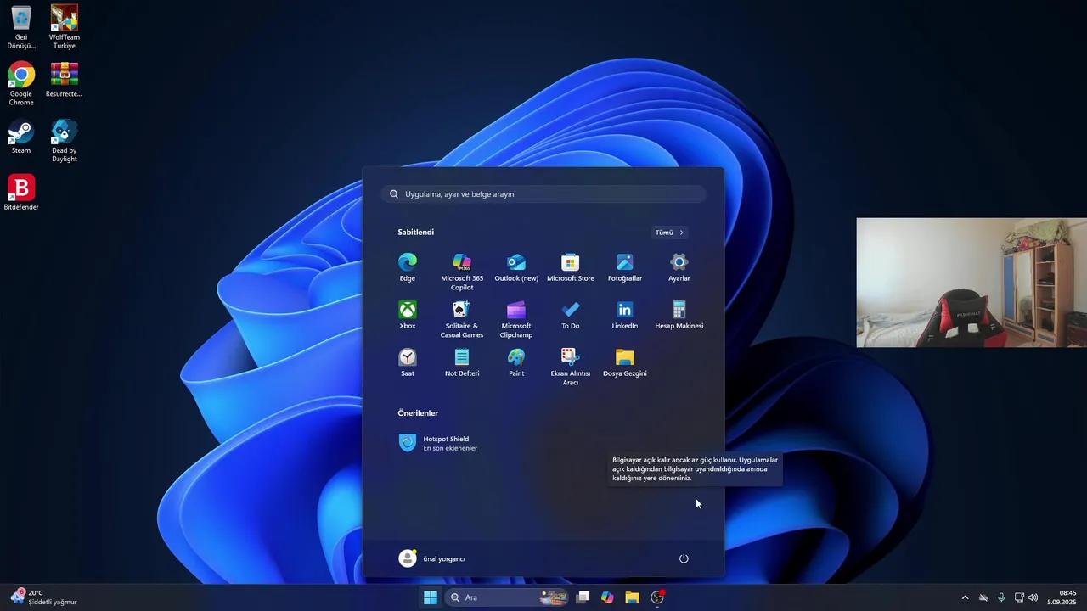Open Hotspot Shield recommendation
Viewport: 1087px width, 611px height.
(438, 443)
